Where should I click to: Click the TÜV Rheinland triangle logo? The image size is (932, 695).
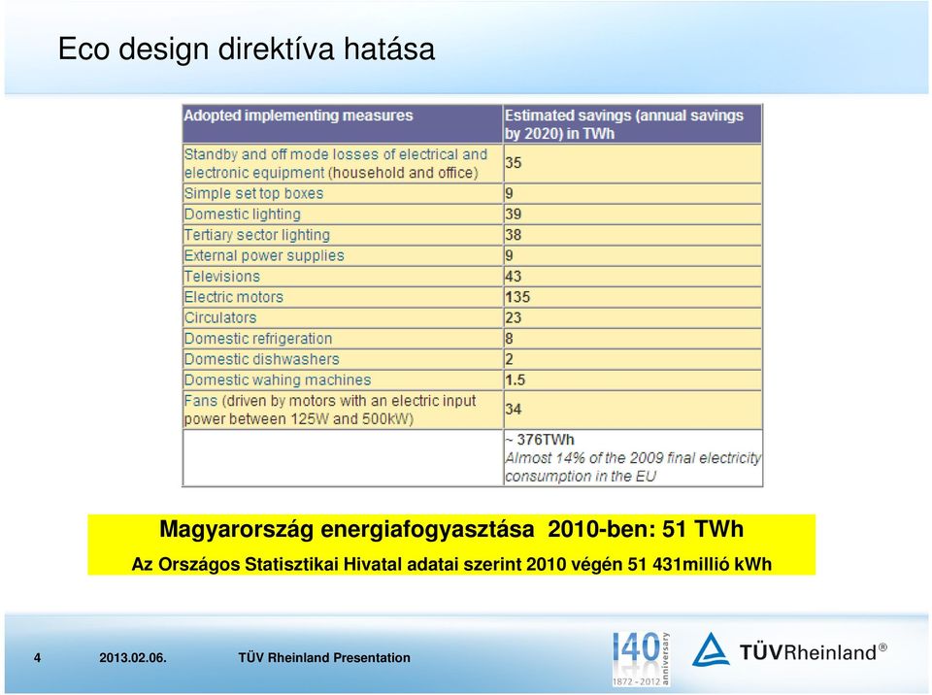click(x=711, y=649)
